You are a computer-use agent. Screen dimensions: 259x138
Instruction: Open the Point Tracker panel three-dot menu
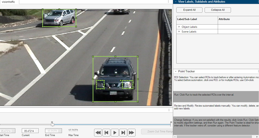tap(258, 71)
